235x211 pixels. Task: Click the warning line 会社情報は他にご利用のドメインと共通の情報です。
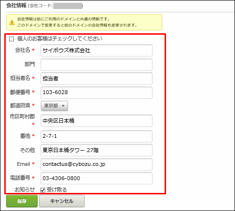click(x=63, y=19)
